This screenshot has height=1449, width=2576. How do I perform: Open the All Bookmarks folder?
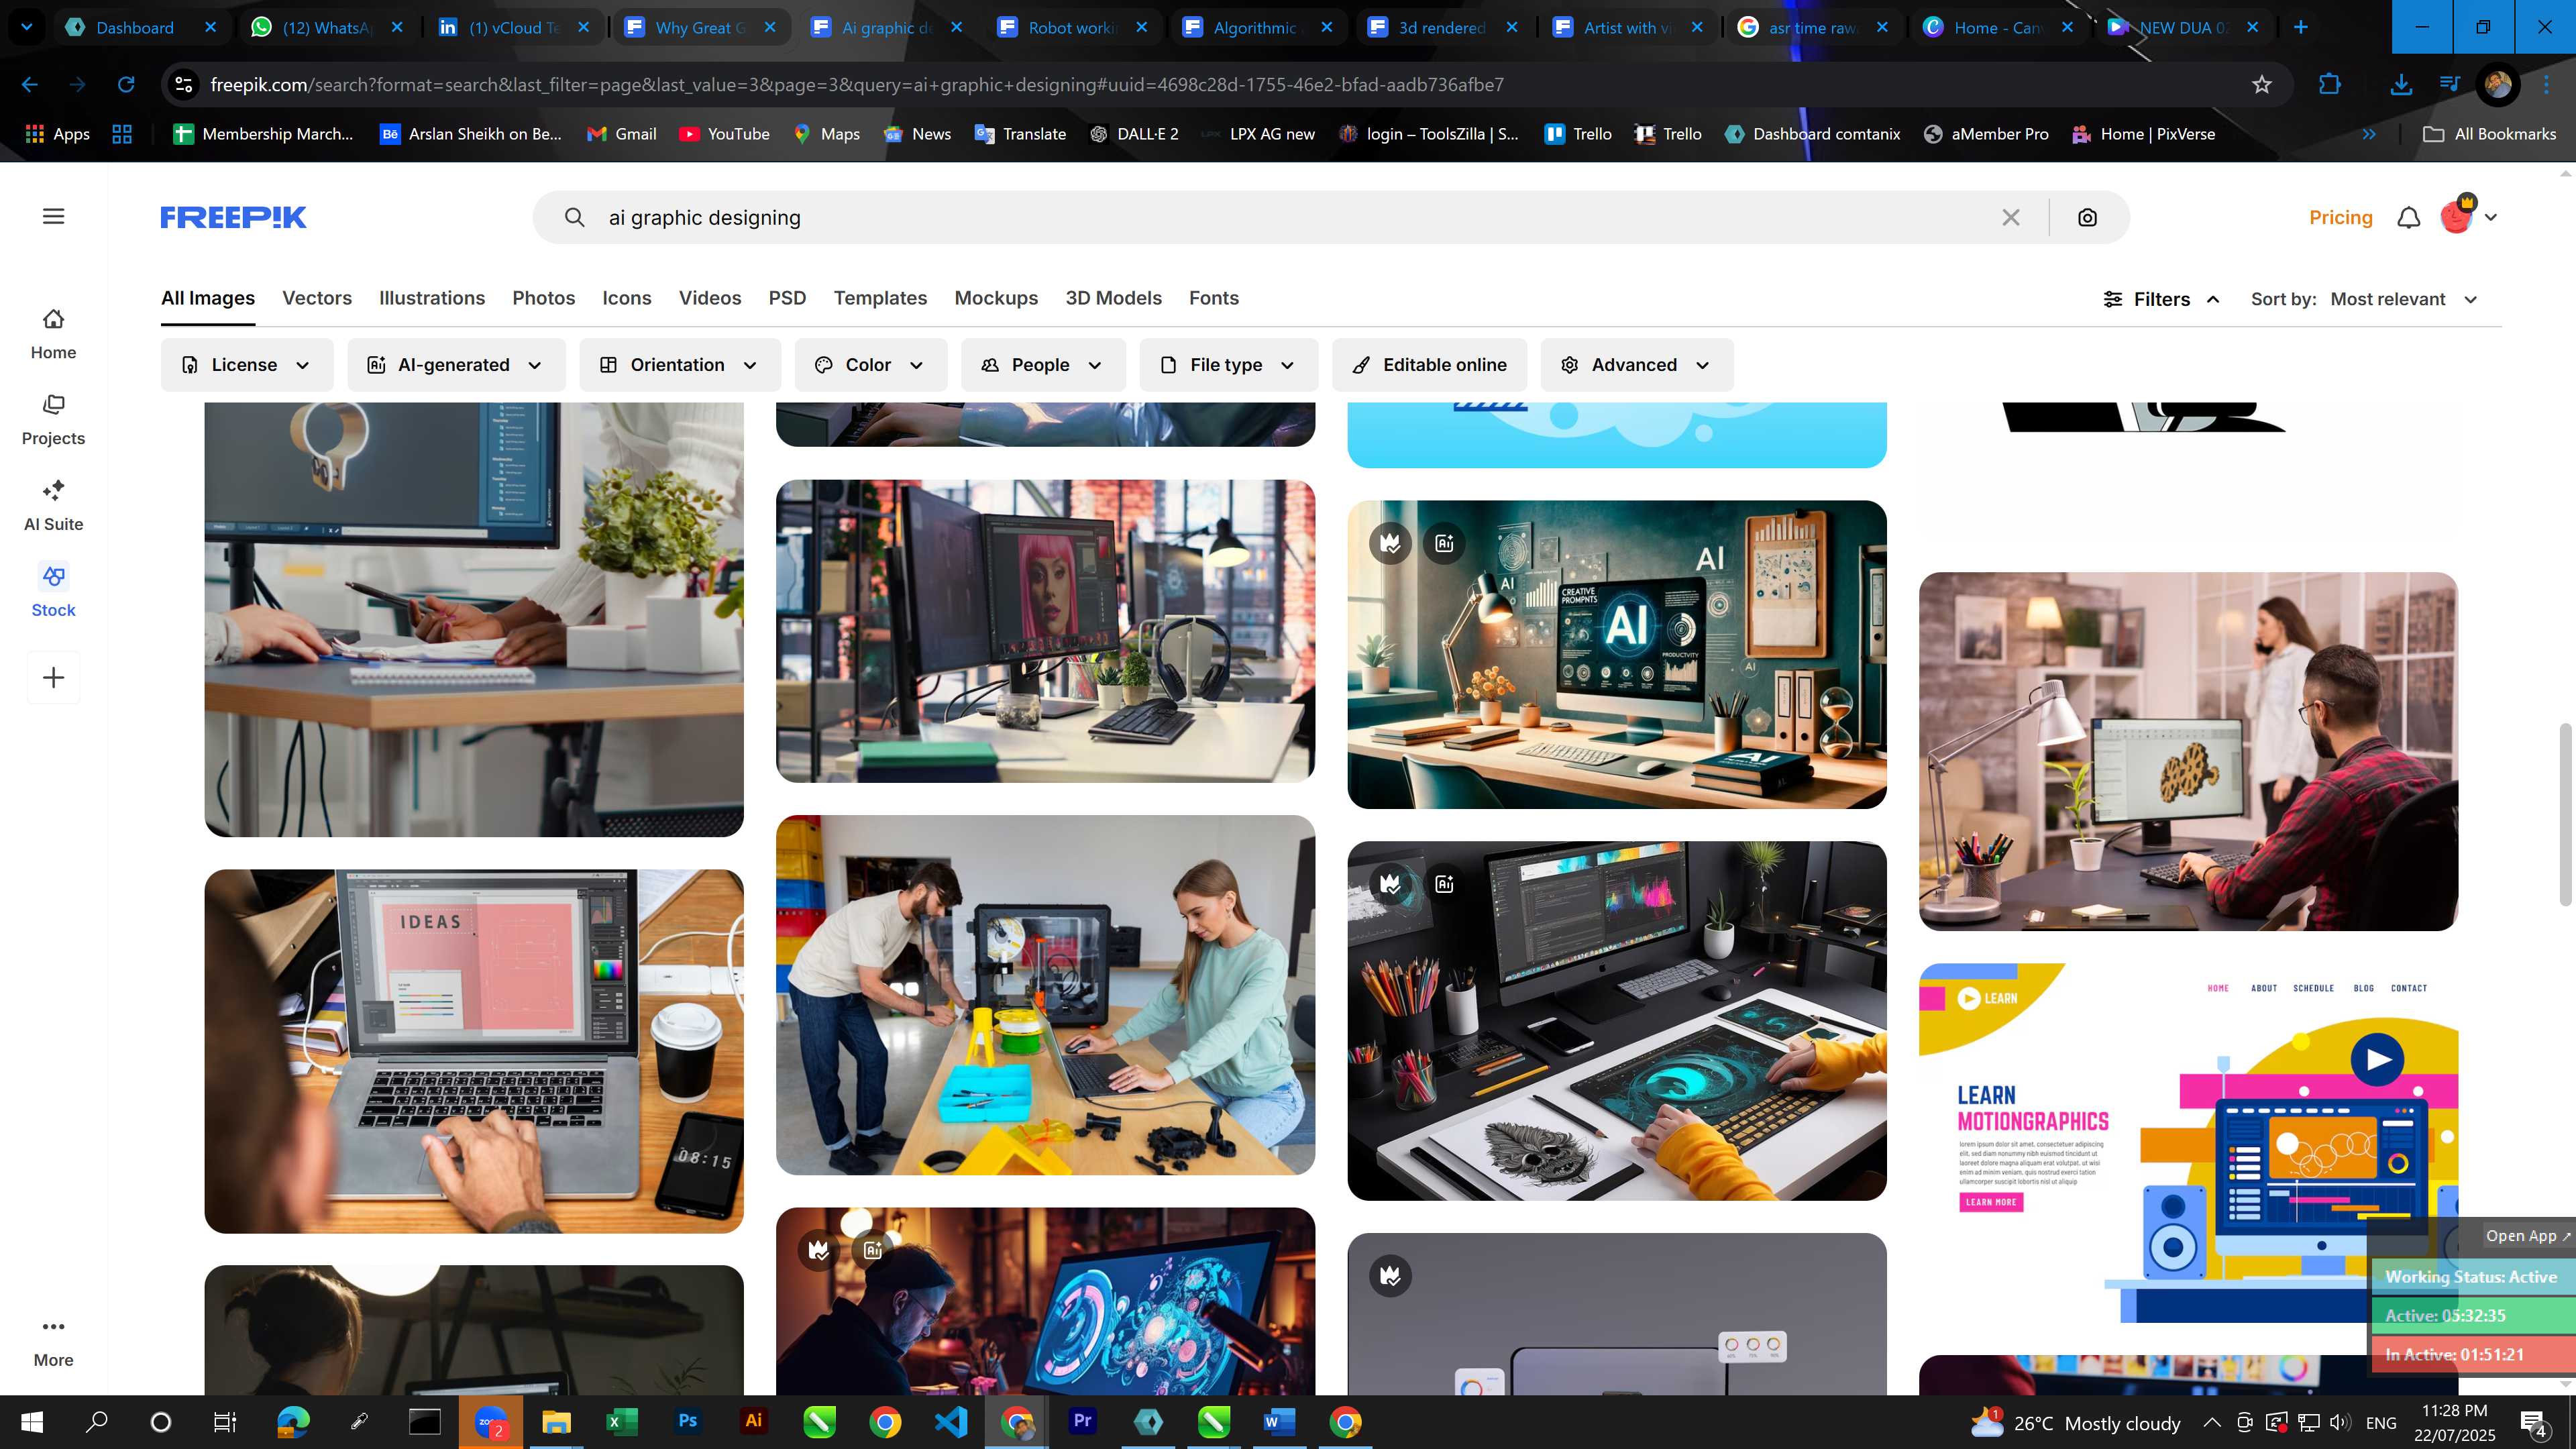click(2490, 134)
